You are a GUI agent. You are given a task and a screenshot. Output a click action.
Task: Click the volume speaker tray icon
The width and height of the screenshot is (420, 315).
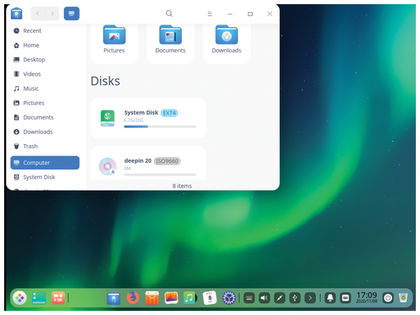pyautogui.click(x=264, y=298)
